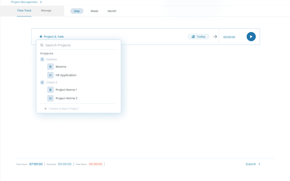Switch to the Week view
The height and width of the screenshot is (181, 290).
pos(94,11)
